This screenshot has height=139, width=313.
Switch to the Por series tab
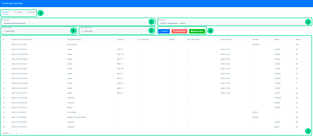[31, 12]
